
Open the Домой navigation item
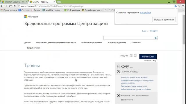(27, 42)
